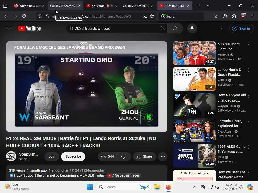Dislike the video with thumbs down

124,157
